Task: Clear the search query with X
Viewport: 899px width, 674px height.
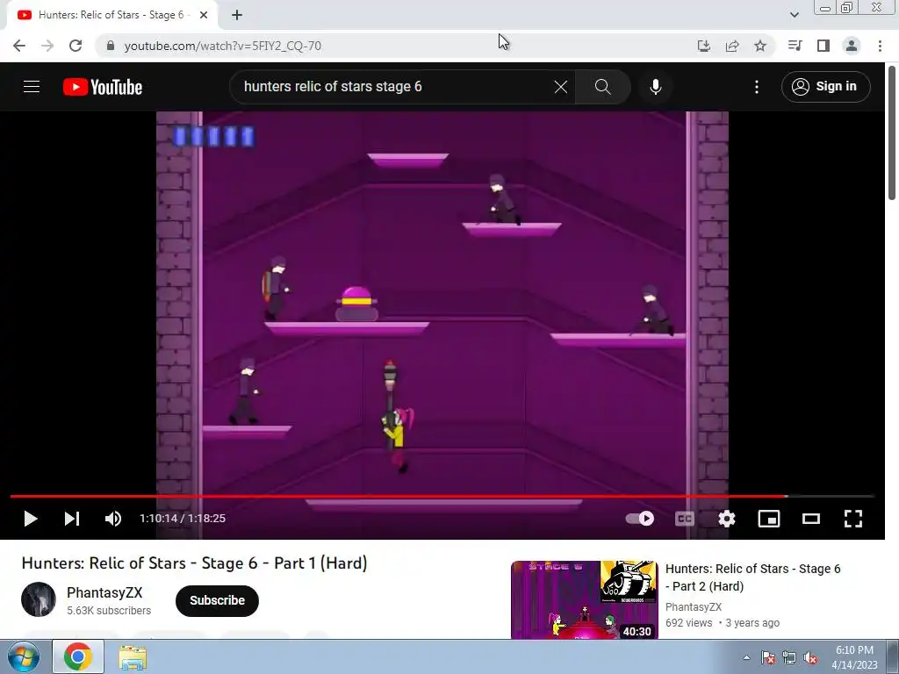Action: [x=561, y=87]
